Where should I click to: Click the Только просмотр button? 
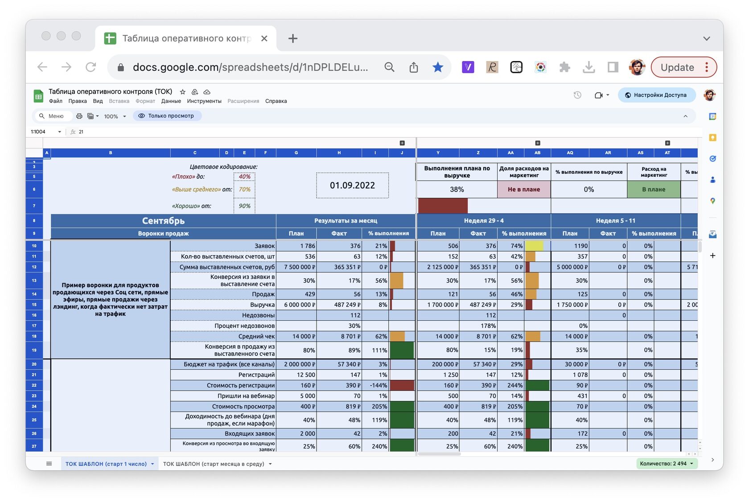point(167,116)
